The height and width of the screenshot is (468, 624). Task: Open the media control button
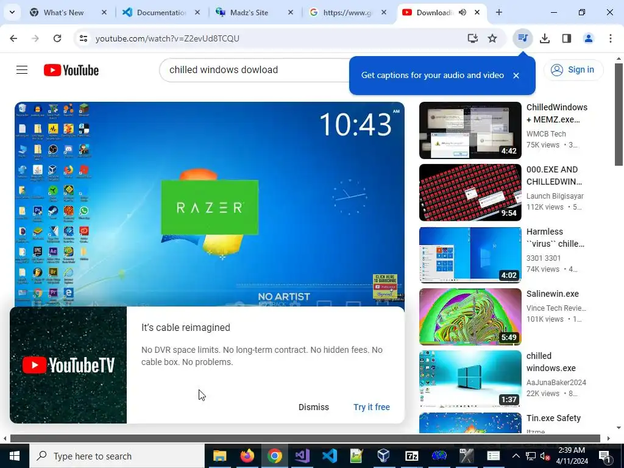(522, 38)
